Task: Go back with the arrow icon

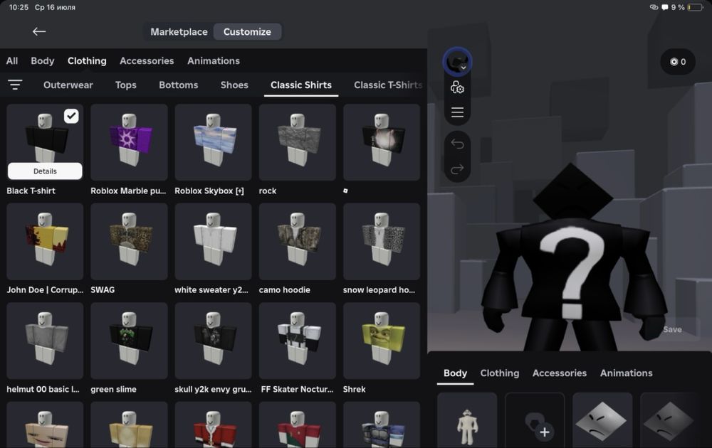Action: click(39, 31)
